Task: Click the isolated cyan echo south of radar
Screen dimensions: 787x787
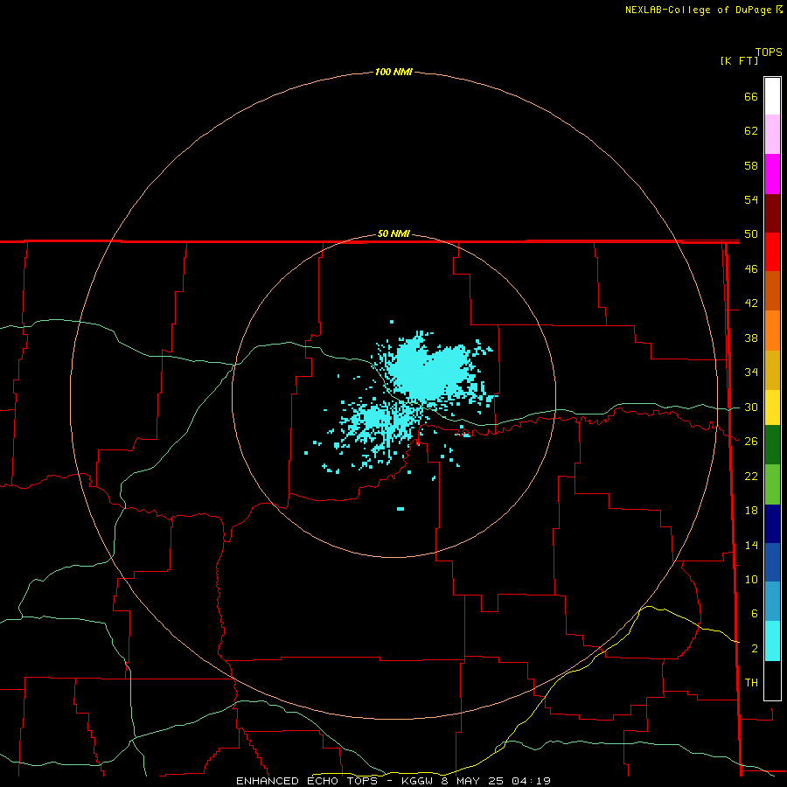Action: [x=400, y=509]
